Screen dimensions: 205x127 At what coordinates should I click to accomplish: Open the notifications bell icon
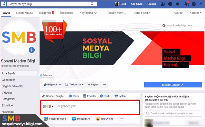tap(177, 4)
